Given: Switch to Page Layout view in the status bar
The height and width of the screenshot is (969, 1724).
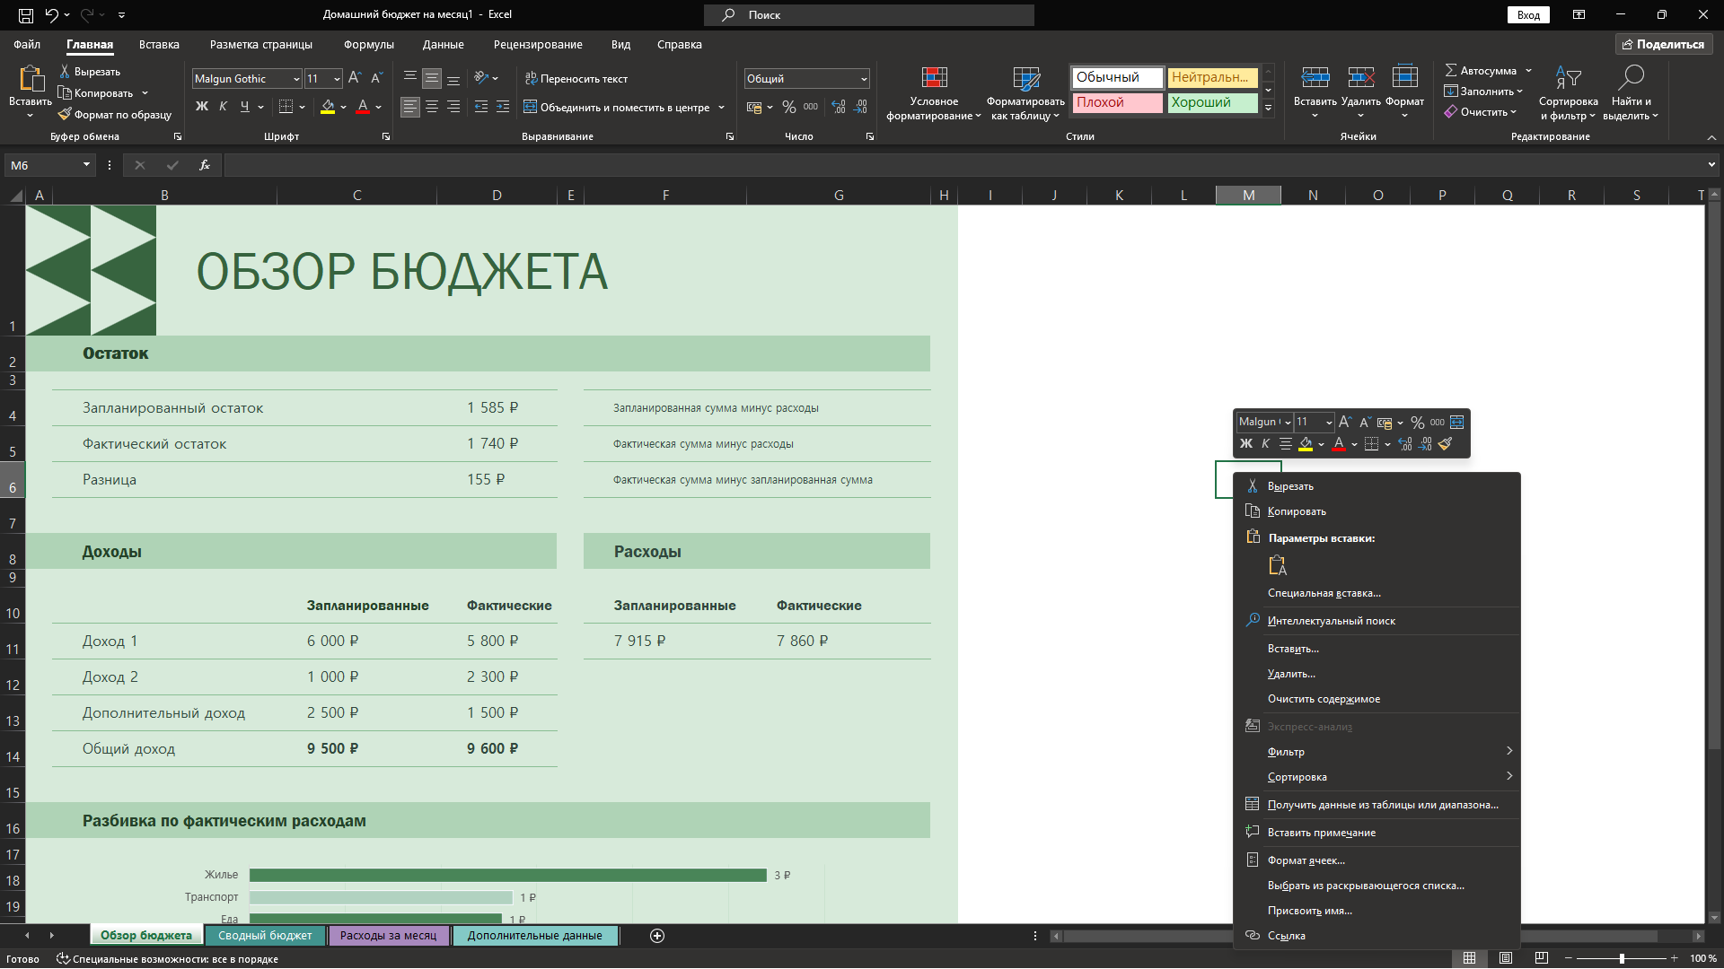Looking at the screenshot, I should pyautogui.click(x=1506, y=958).
